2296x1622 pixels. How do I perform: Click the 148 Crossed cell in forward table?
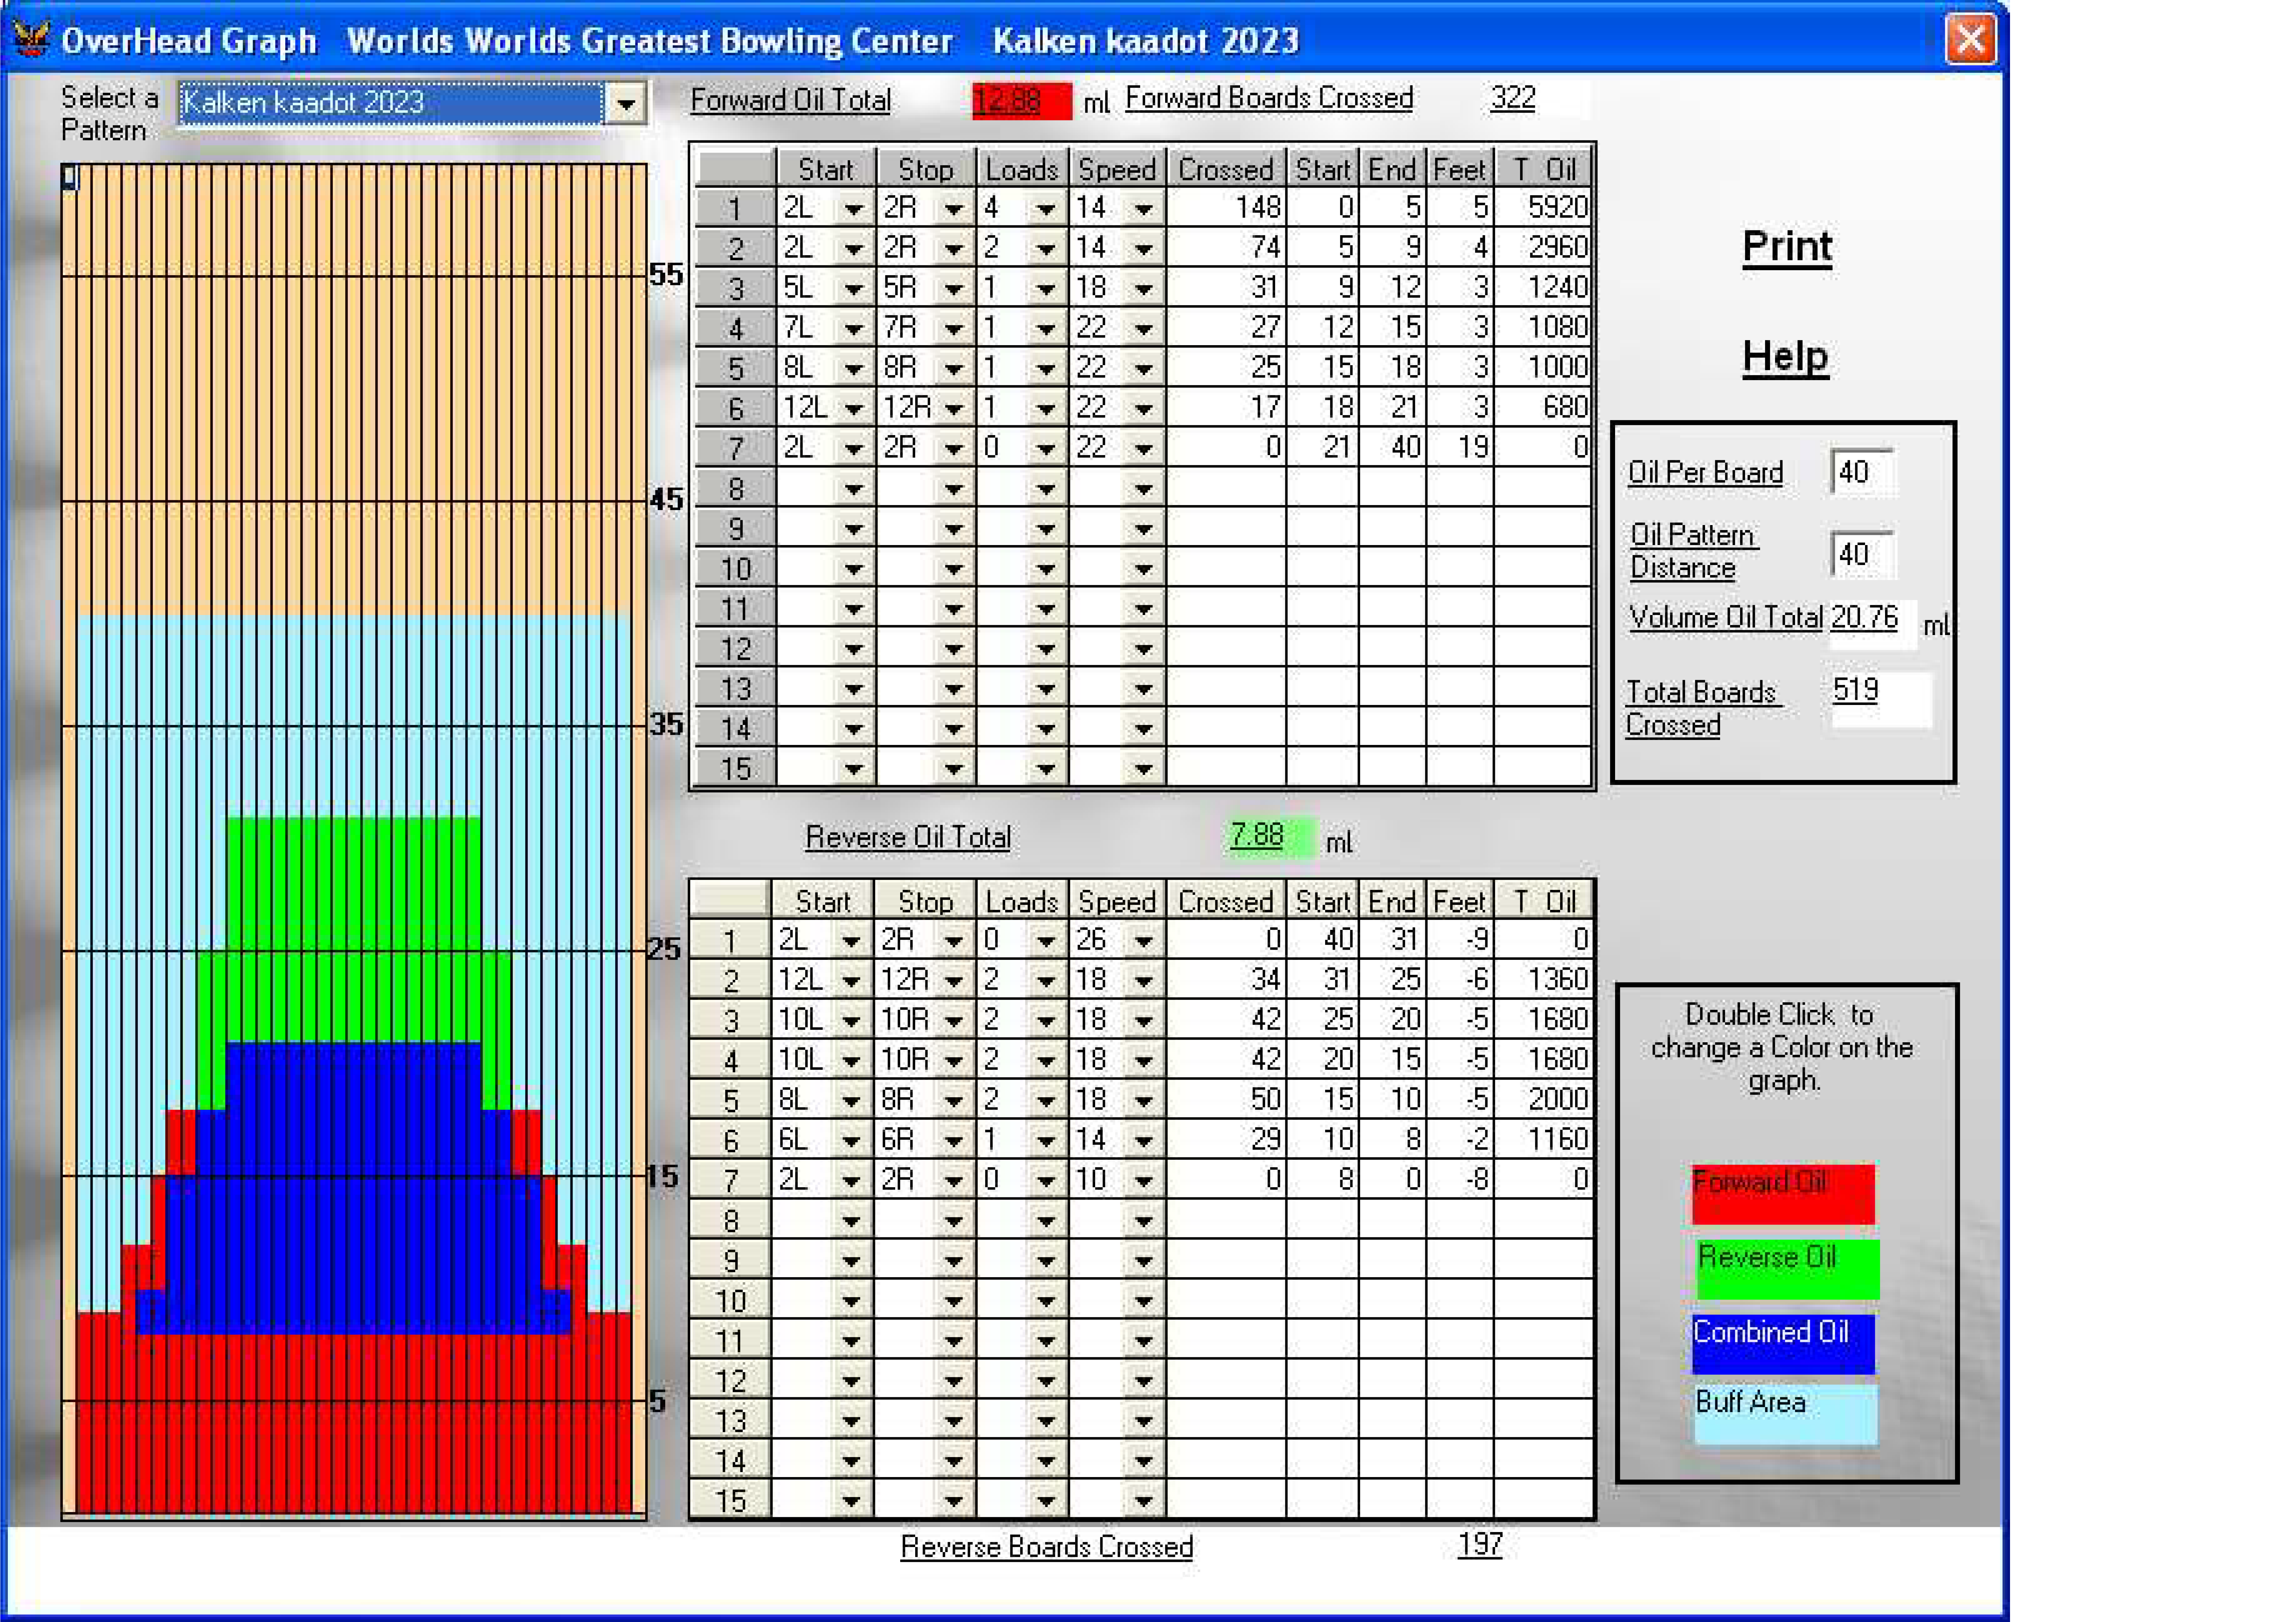click(x=1226, y=208)
